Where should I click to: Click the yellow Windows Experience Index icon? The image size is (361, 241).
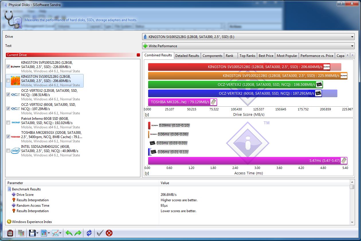(x=9, y=222)
